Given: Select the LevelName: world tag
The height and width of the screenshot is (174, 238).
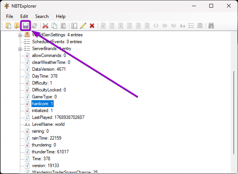Looking at the screenshot, I should pyautogui.click(x=48, y=124).
